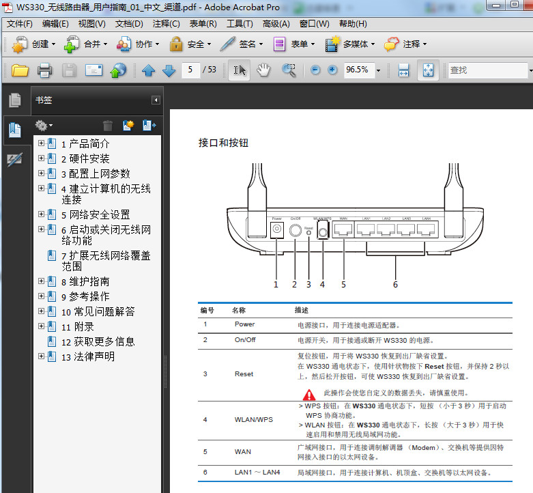Viewport: 533px width, 493px height.
Task: Toggle the fit width scrolling mode
Action: pyautogui.click(x=403, y=70)
